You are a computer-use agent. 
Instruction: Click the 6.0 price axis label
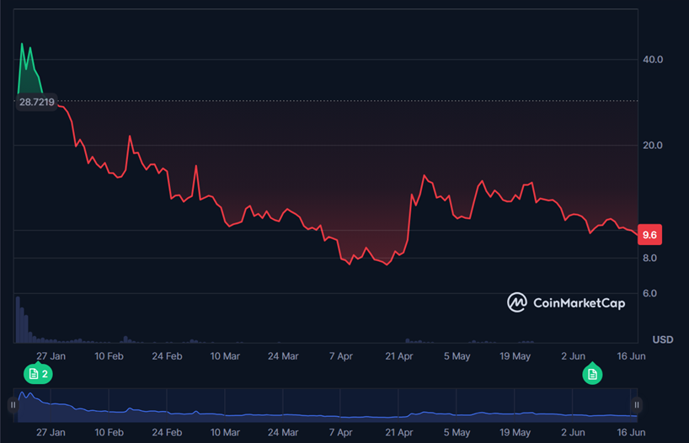649,293
